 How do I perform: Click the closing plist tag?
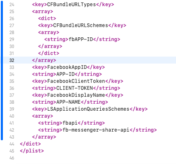point(32,151)
